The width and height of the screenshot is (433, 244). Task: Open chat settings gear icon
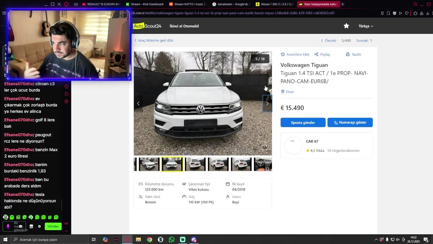coord(39,226)
